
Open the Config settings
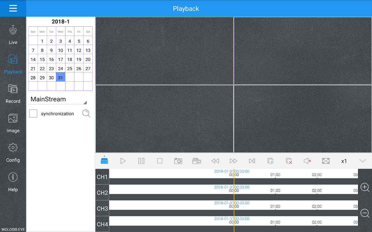coord(13,153)
